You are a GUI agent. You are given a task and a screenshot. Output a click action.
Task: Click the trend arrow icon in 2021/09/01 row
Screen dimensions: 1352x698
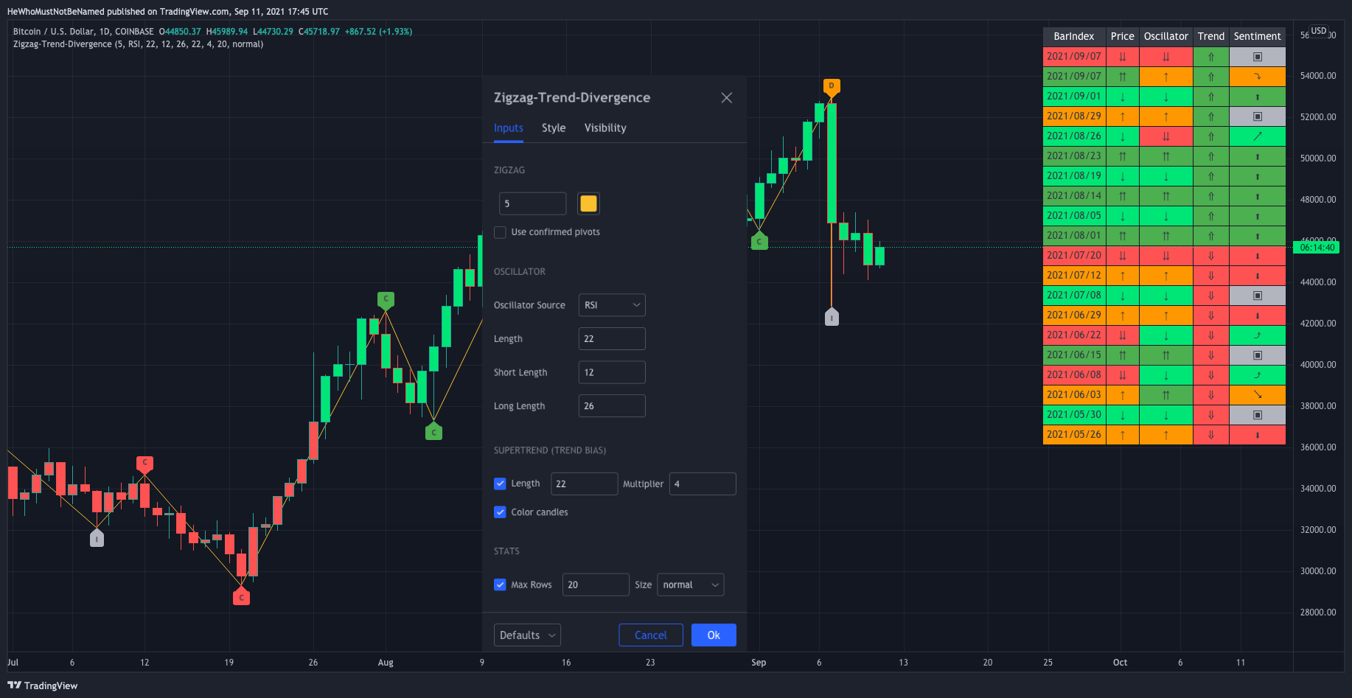point(1210,97)
